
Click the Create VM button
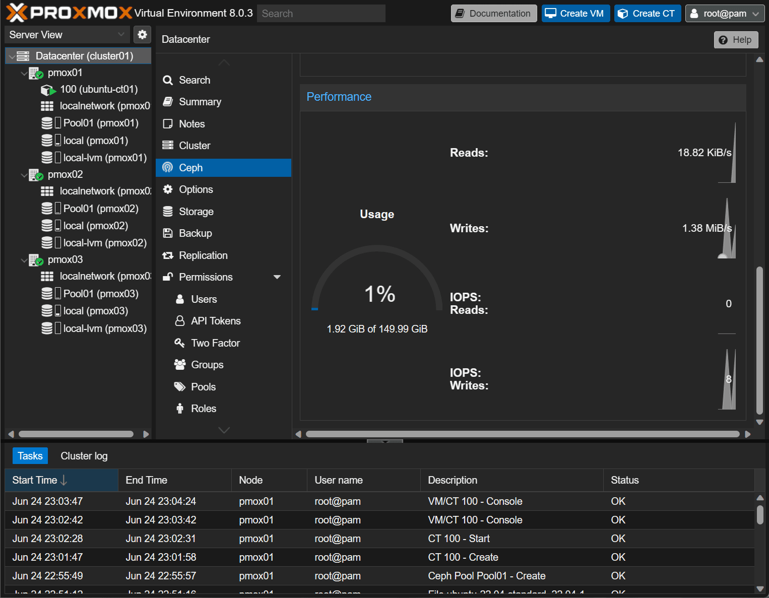(575, 14)
